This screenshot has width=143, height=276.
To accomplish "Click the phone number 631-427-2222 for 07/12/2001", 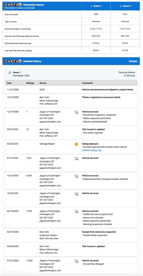I will pyautogui.click(x=46, y=164).
